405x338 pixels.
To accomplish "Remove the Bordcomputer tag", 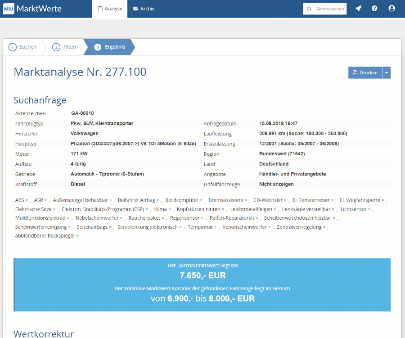I will coord(201,200).
